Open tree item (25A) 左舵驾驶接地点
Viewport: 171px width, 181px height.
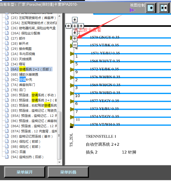click(34, 23)
